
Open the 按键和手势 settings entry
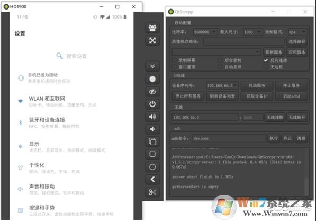click(x=71, y=211)
